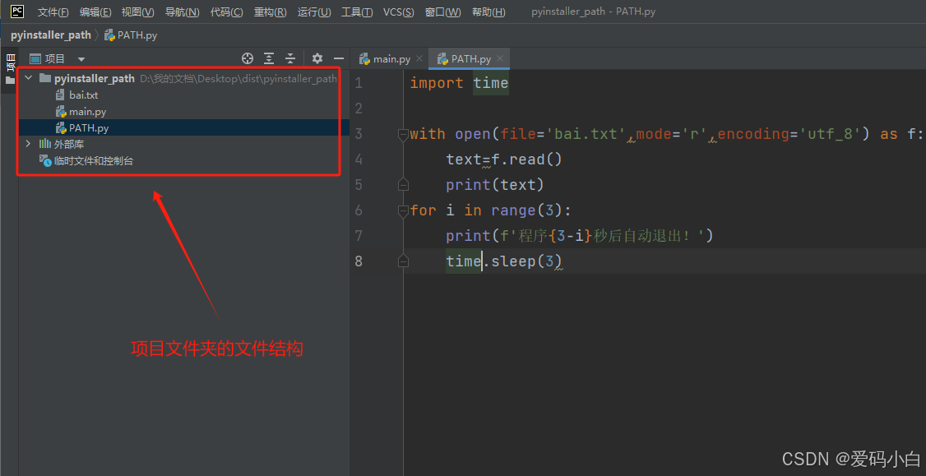Click '.sleep(3)' on line 8

[x=523, y=261]
